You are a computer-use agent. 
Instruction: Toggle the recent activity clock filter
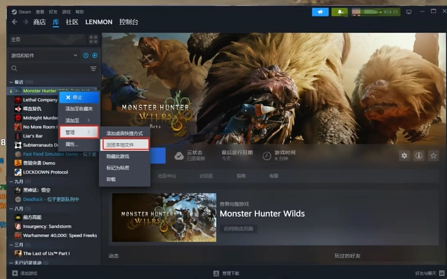coord(86,56)
